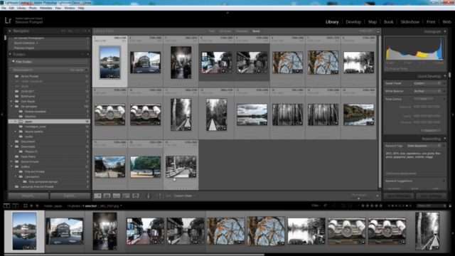Click the Lr logo identity plate
455x256 pixels.
click(8, 21)
